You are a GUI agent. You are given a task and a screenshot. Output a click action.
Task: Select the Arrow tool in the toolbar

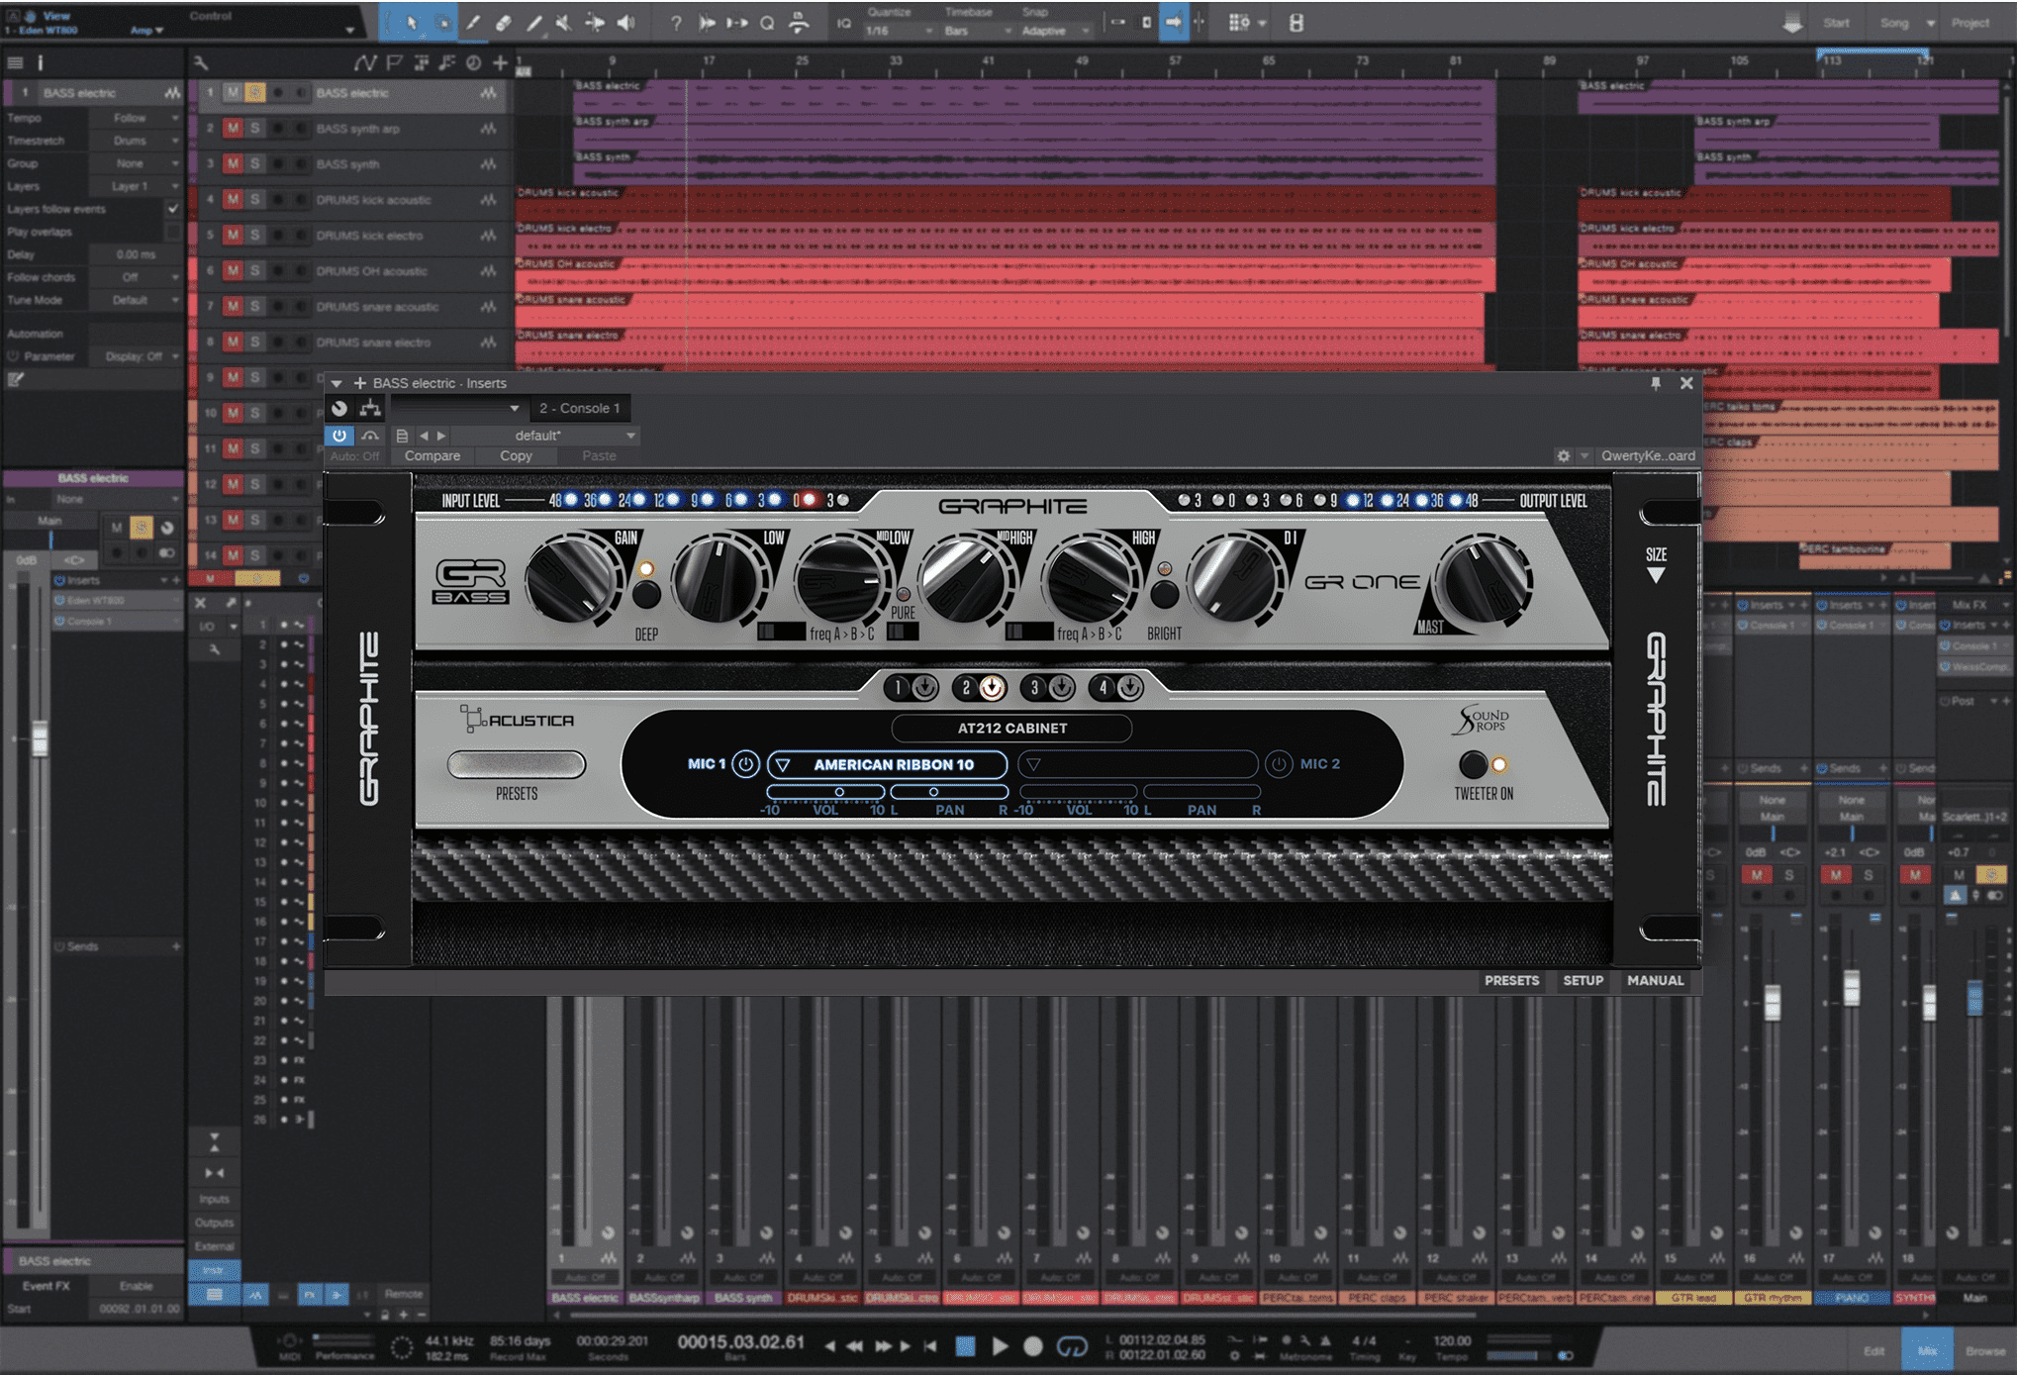(x=412, y=23)
